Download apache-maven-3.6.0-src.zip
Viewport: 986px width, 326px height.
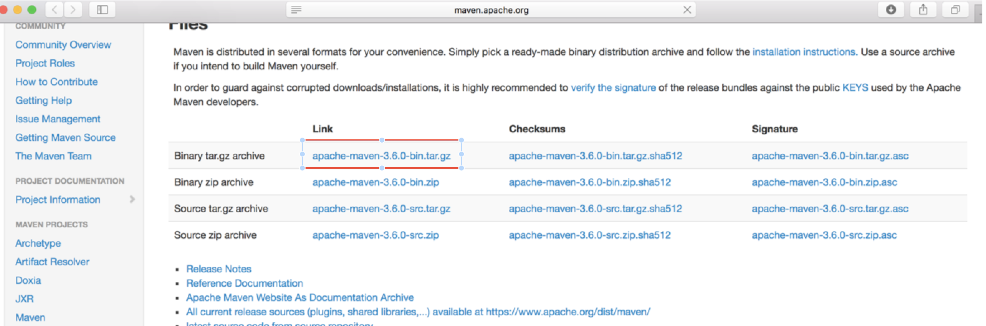pyautogui.click(x=375, y=235)
